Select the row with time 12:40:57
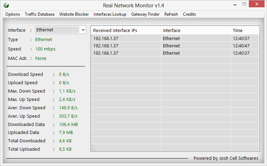The width and height of the screenshot is (267, 166). 175,38
